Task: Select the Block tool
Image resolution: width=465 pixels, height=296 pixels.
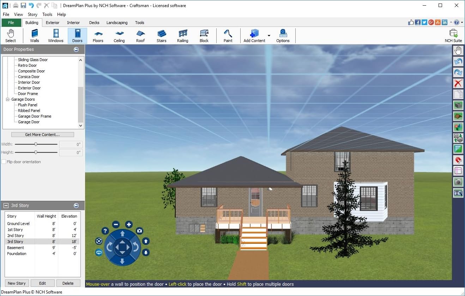Action: 204,36
